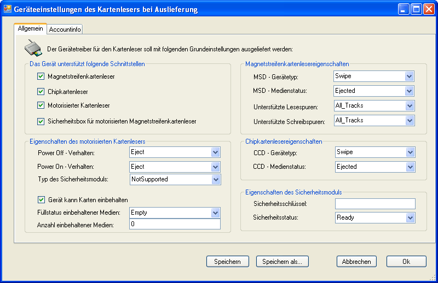Select the Allgemein tab
Screen dimensions: 438x283
pos(31,28)
